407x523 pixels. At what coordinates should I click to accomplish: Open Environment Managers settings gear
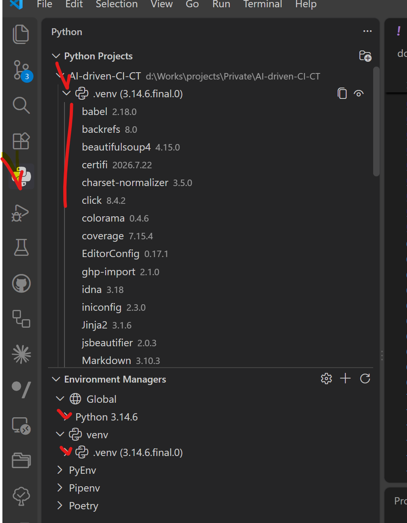(x=326, y=379)
